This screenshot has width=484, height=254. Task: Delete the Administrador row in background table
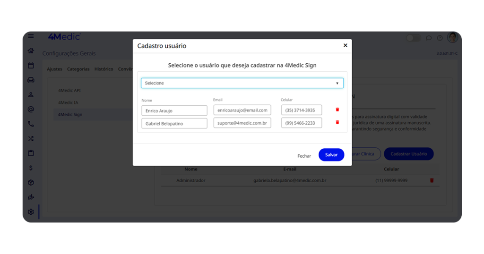coord(432,180)
